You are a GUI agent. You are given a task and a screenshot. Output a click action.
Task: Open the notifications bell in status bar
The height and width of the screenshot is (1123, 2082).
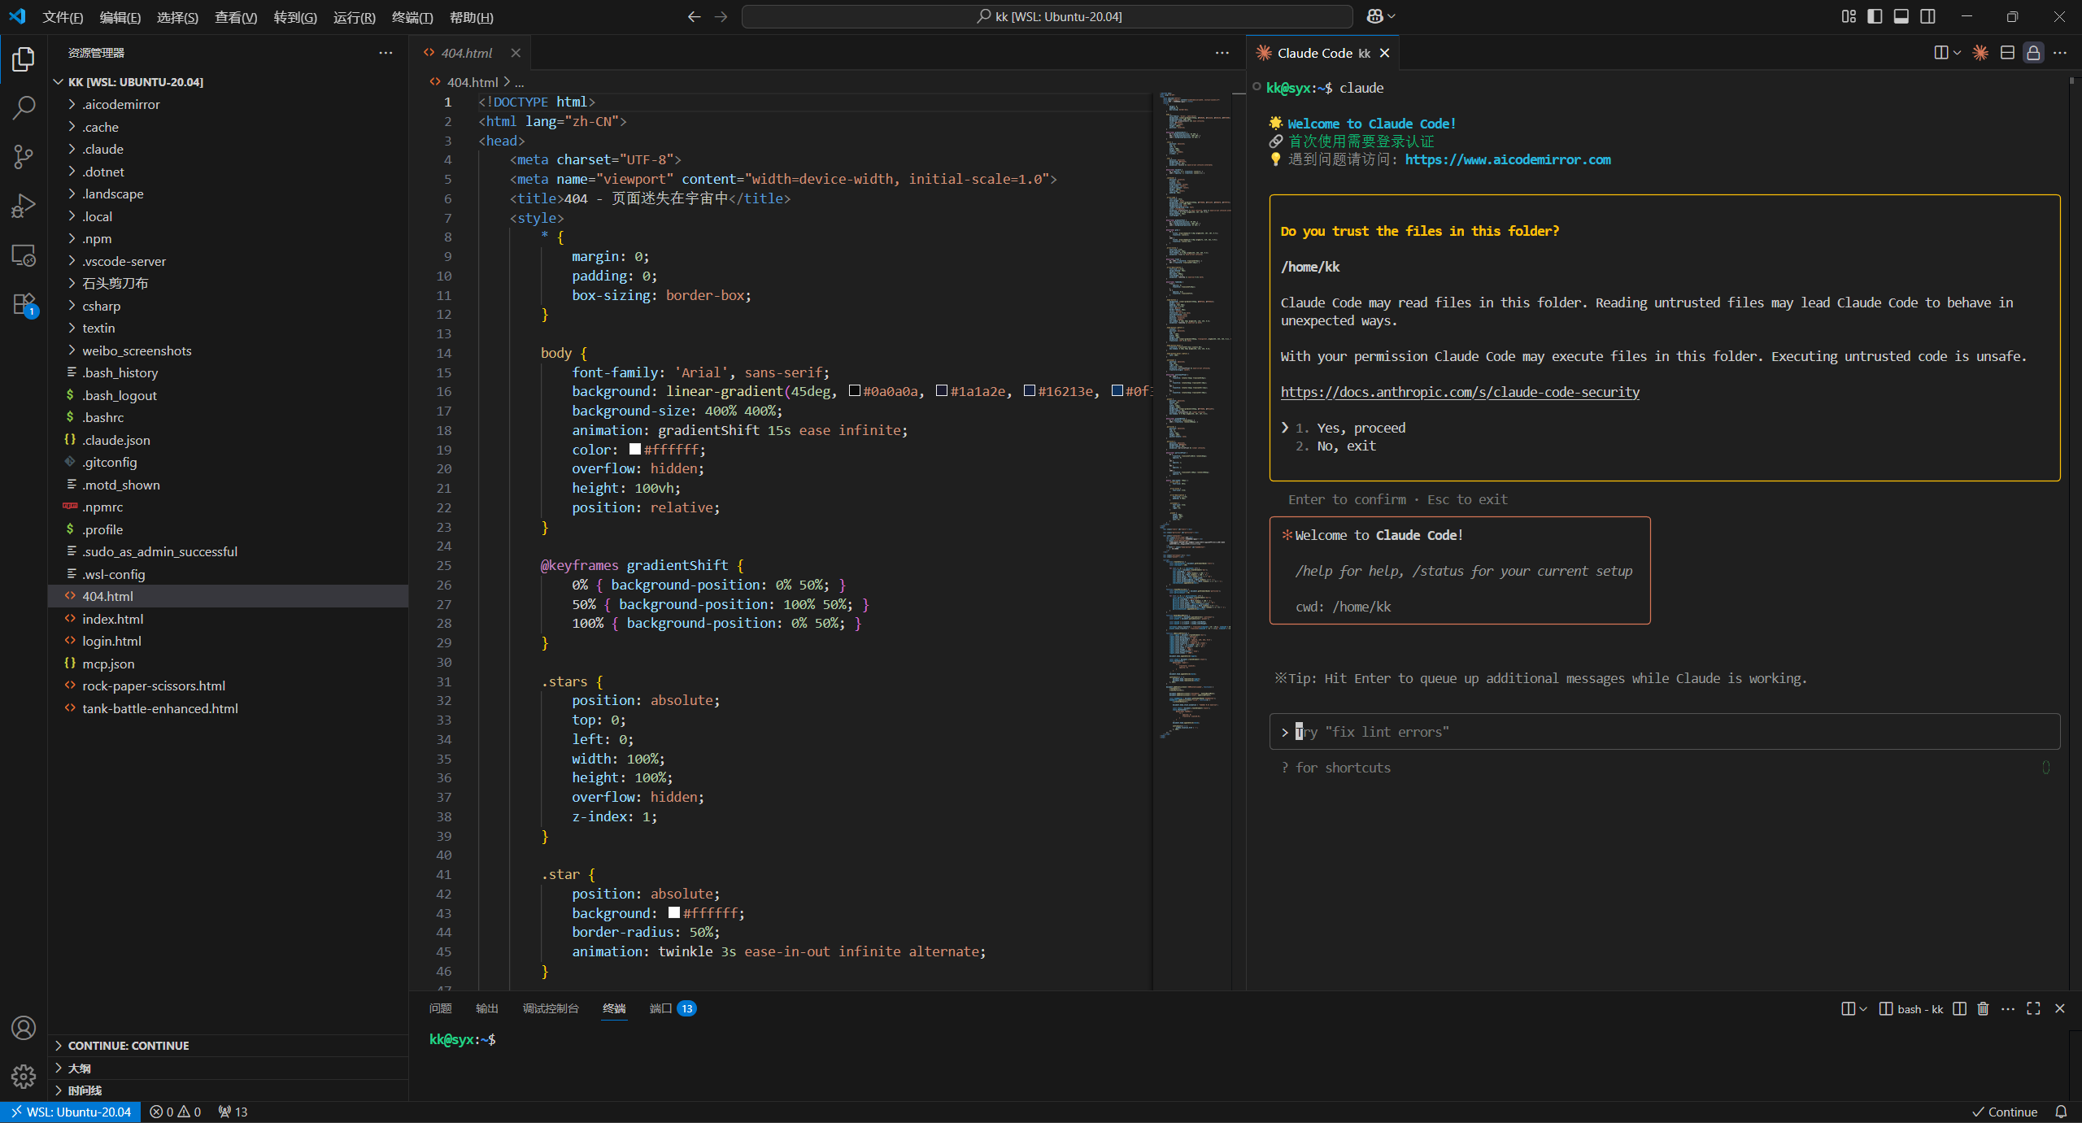coord(2061,1112)
